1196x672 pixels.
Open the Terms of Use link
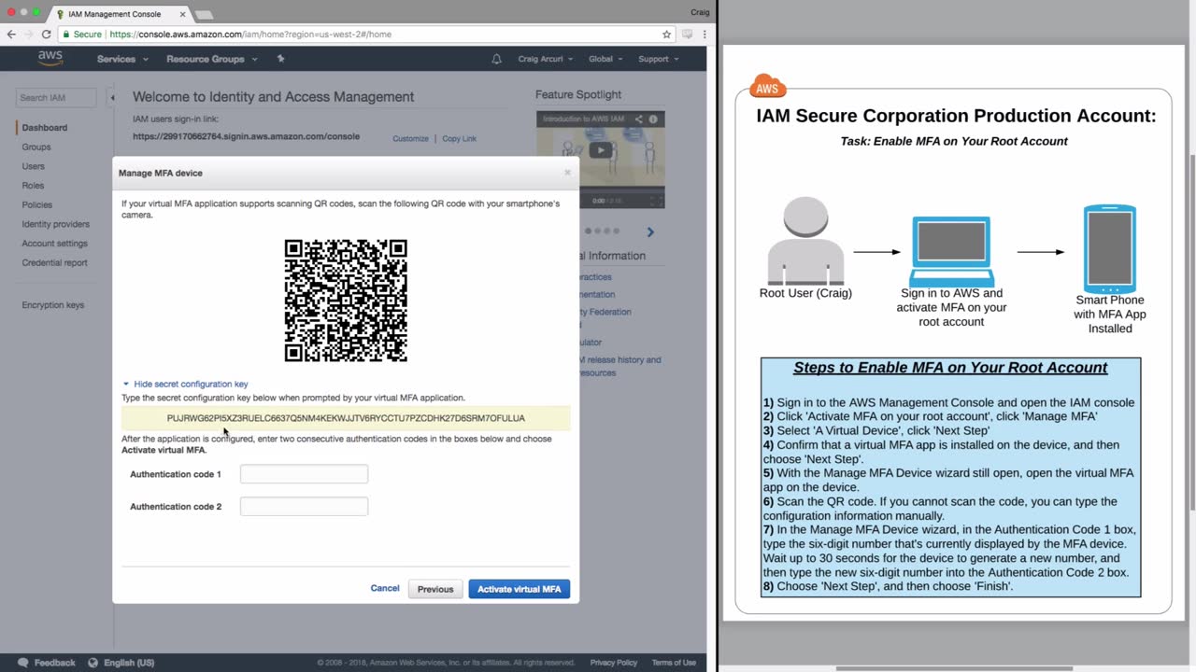click(x=674, y=663)
